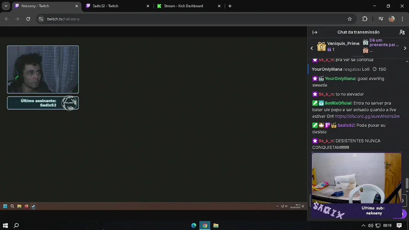Open the browser tab search dropdown
Image resolution: width=409 pixels, height=230 pixels.
6,6
